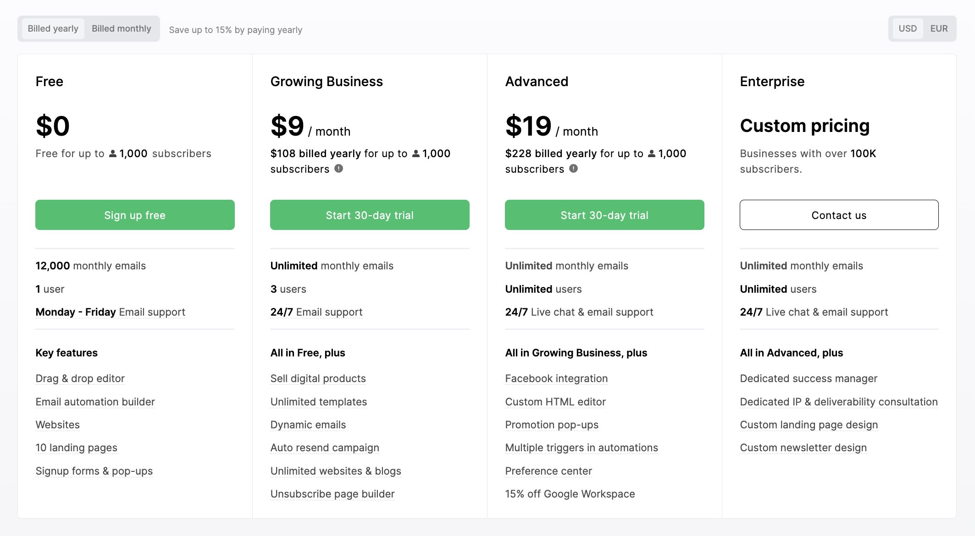Click info icon in Growing Business subscribers note
Image resolution: width=975 pixels, height=536 pixels.
click(338, 169)
